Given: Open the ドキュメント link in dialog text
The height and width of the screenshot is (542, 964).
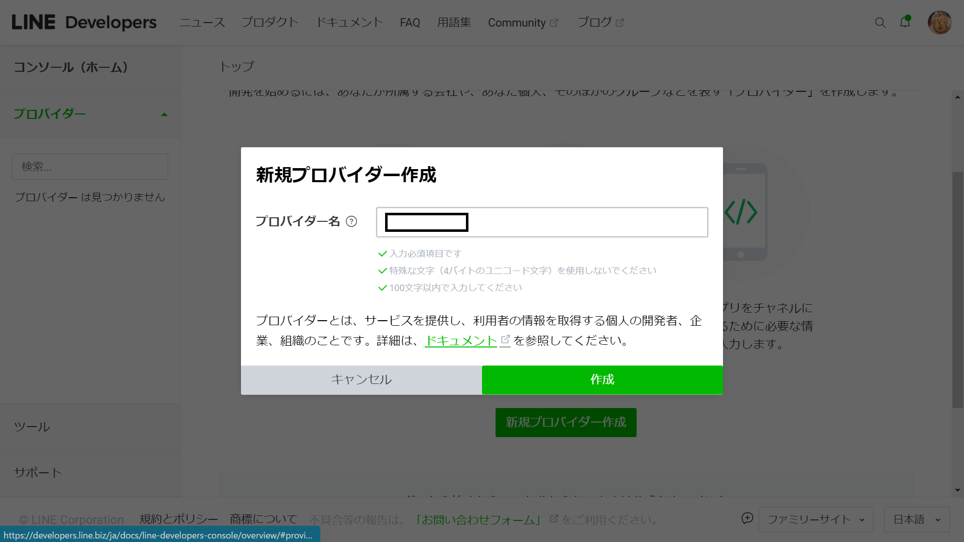Looking at the screenshot, I should 460,341.
